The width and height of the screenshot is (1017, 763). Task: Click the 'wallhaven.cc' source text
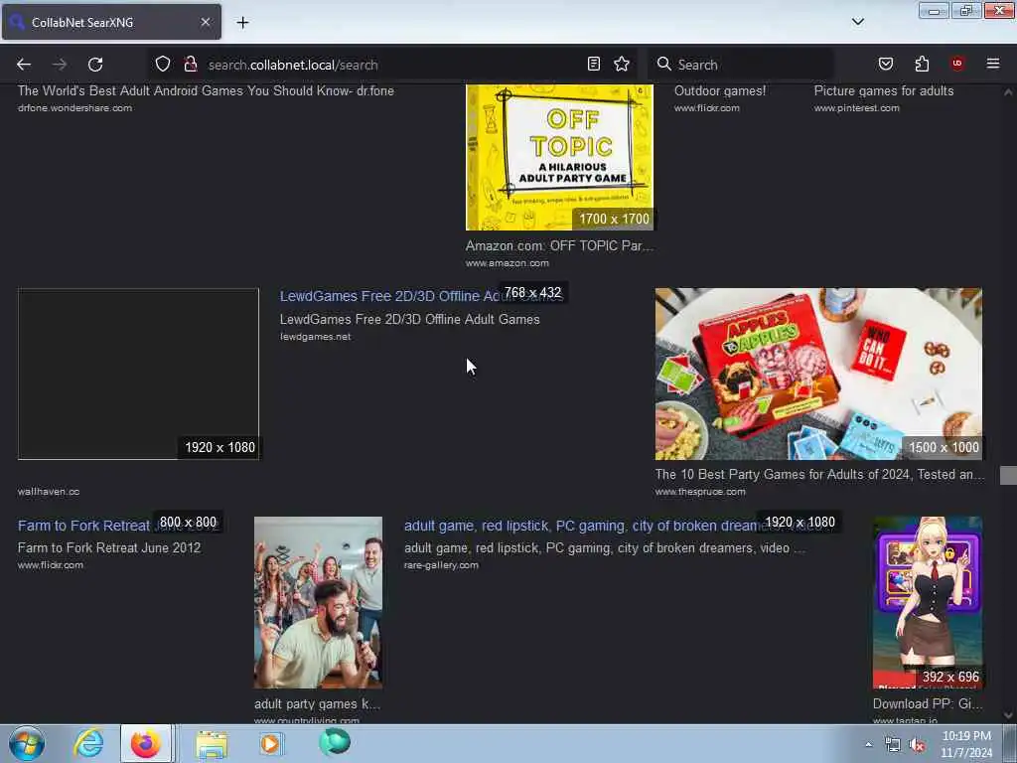click(49, 492)
